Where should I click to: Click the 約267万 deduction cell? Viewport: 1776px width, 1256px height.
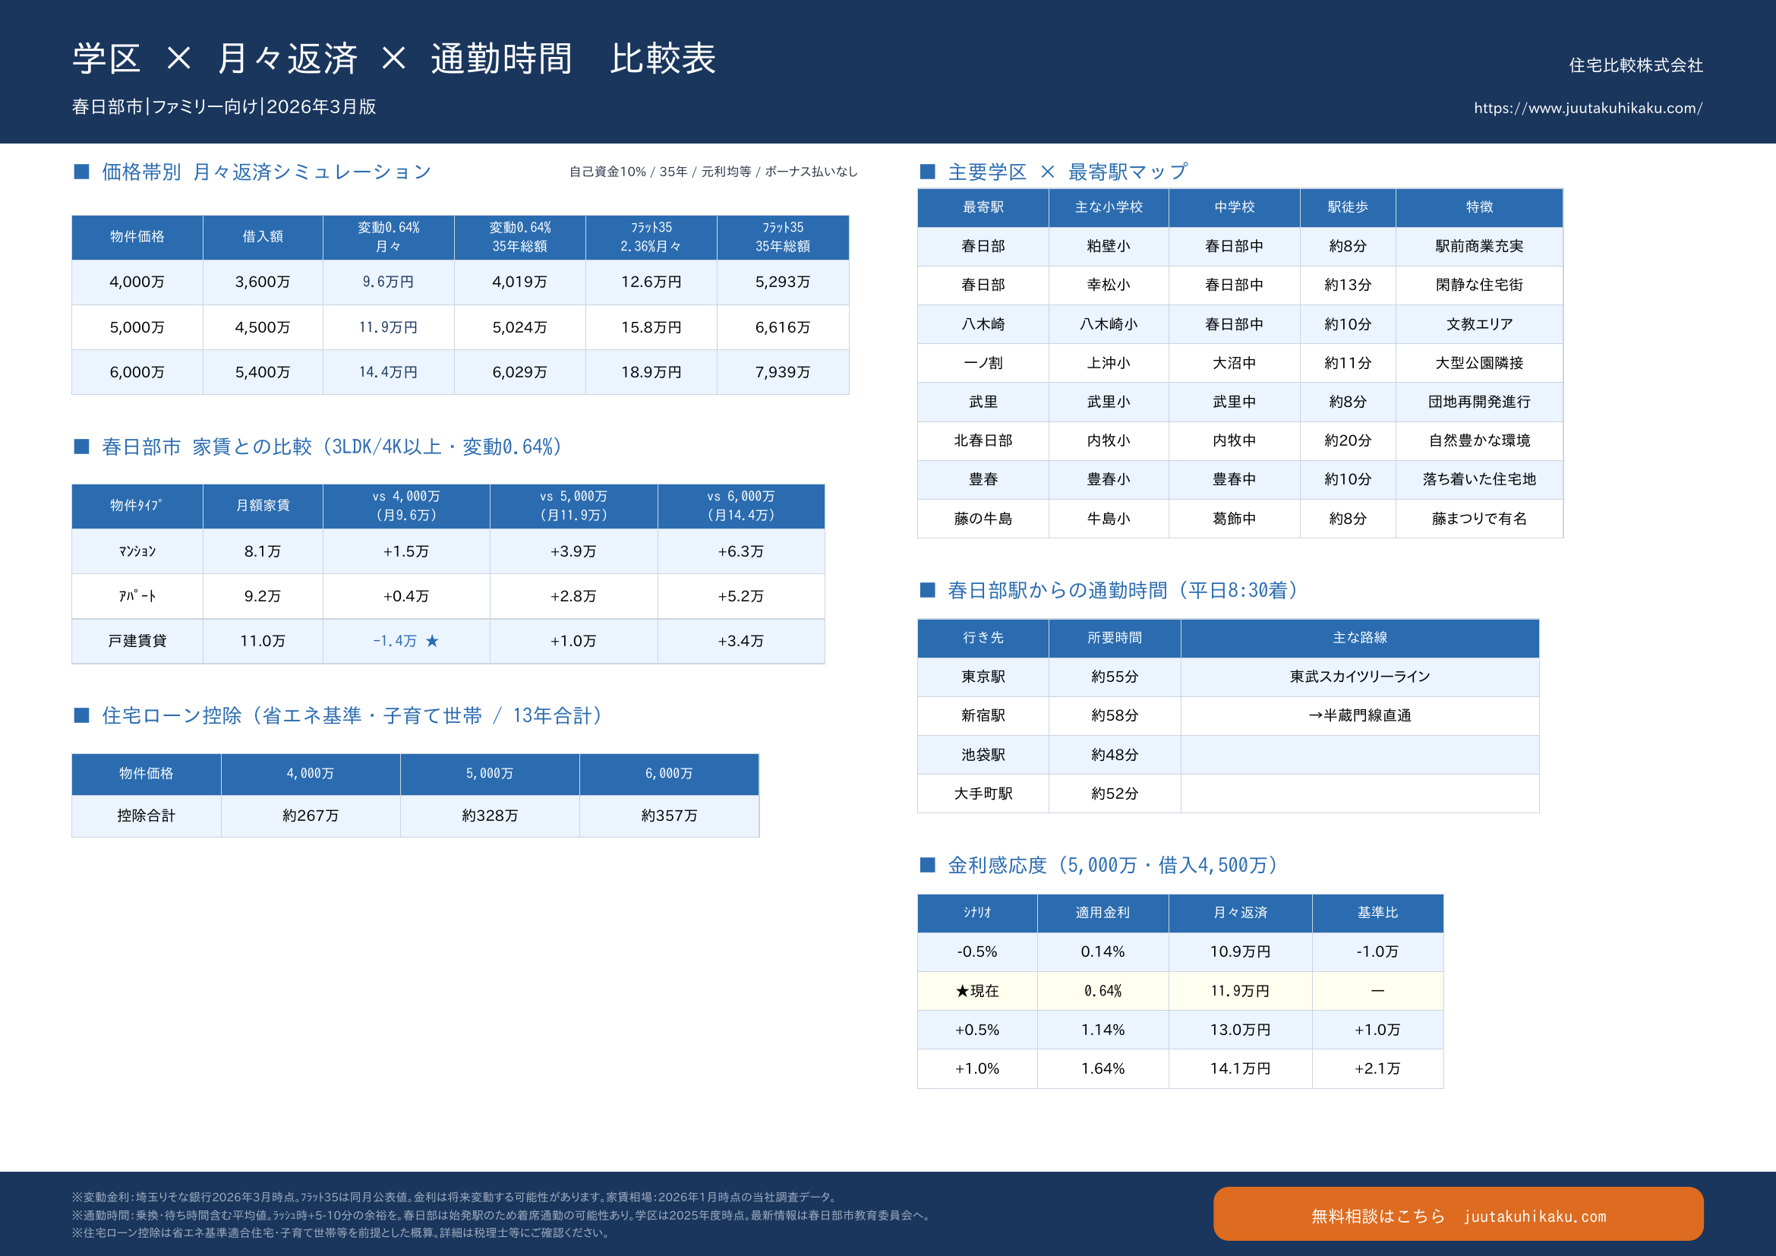click(311, 815)
